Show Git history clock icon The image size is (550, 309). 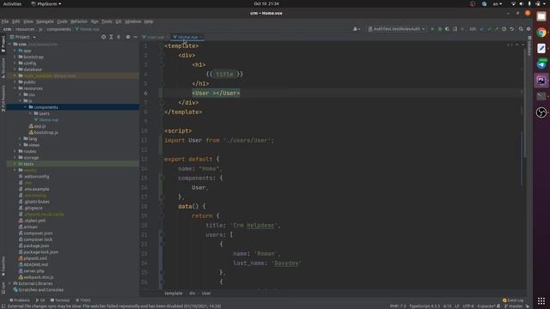pos(504,29)
